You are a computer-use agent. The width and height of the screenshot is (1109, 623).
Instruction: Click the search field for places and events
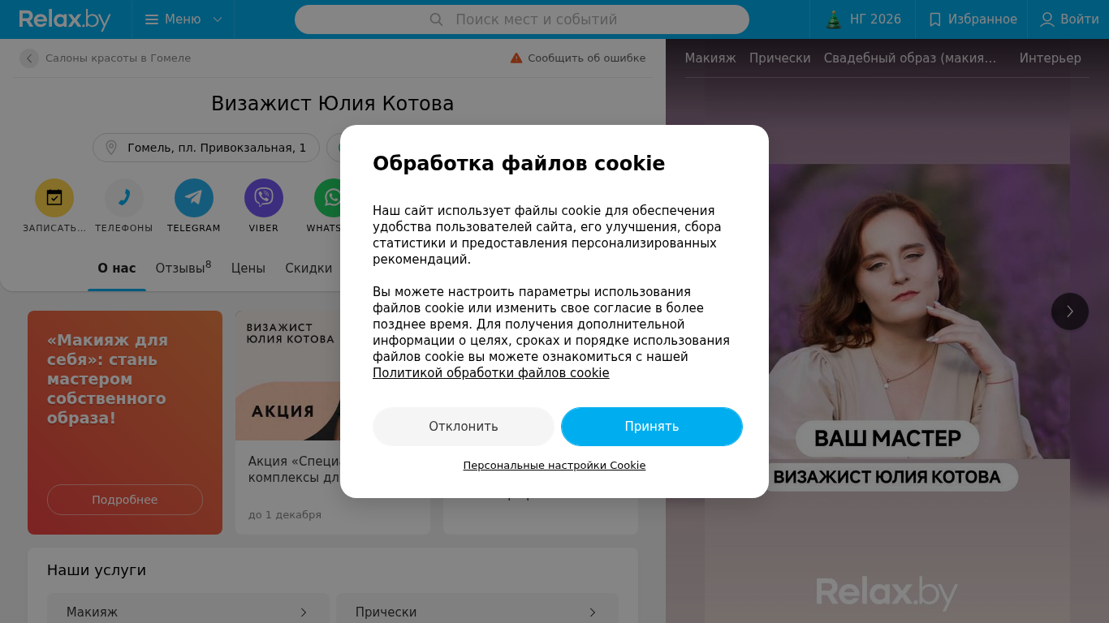(x=522, y=19)
